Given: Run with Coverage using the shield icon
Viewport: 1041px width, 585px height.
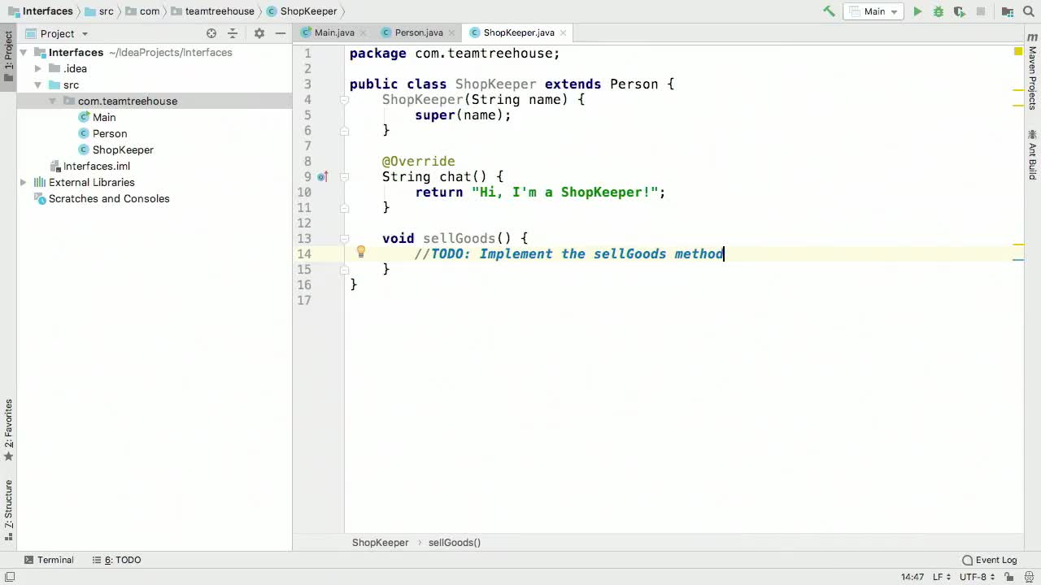Looking at the screenshot, I should 960,11.
